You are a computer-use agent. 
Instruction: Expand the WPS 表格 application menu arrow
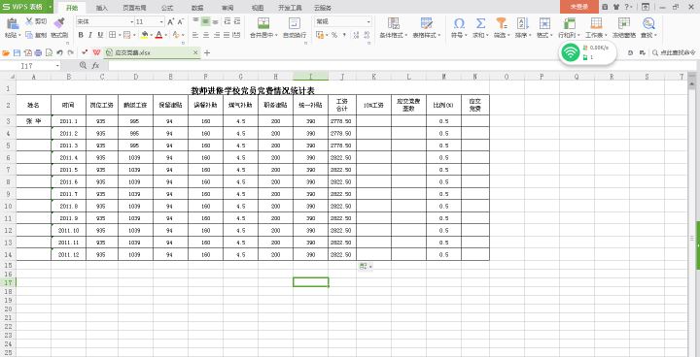(x=50, y=7)
